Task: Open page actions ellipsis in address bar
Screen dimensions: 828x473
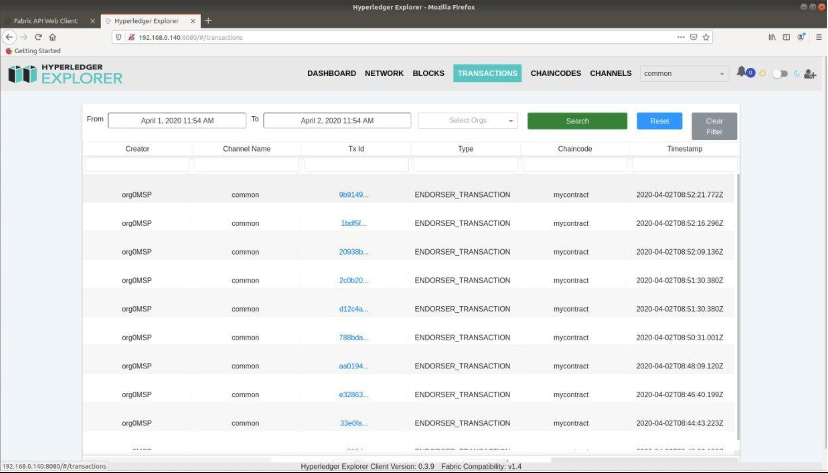Action: coord(681,37)
